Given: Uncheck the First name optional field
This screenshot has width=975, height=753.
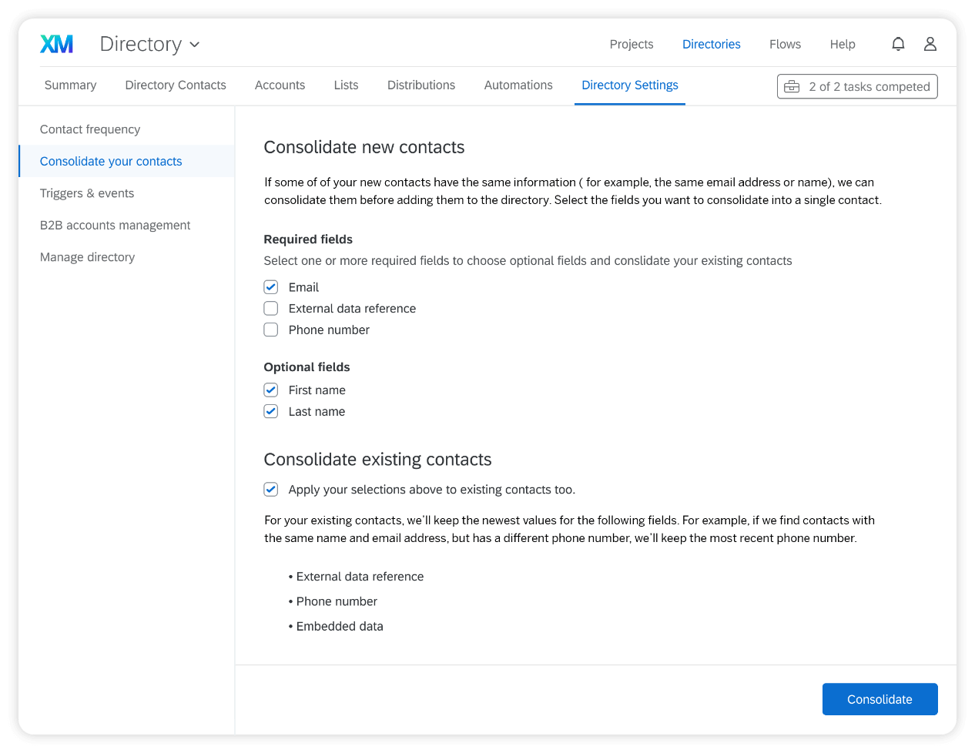Looking at the screenshot, I should point(271,390).
